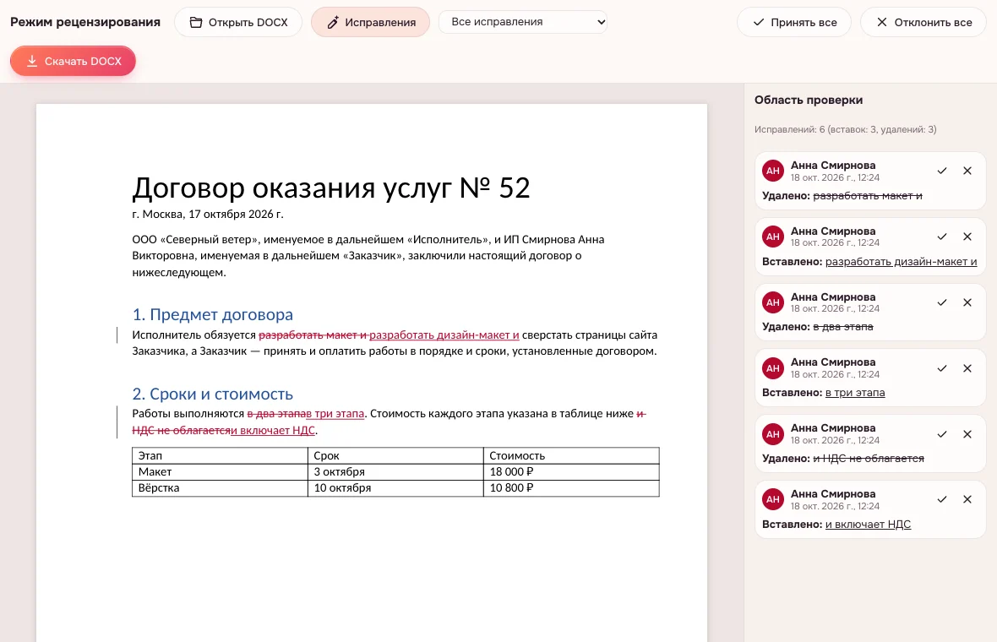Click inserted text "и включает НДС" in document
Screen dimensions: 997x642
(x=273, y=430)
